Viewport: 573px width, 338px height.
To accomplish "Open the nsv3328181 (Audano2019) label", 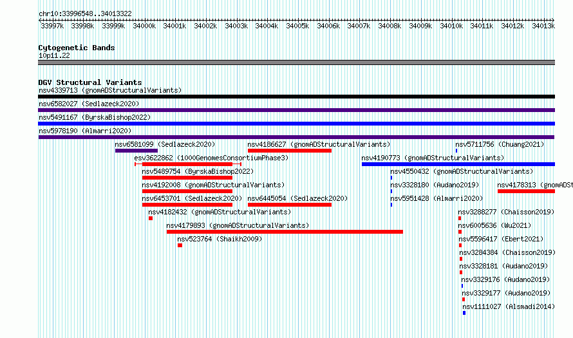I will click(503, 266).
